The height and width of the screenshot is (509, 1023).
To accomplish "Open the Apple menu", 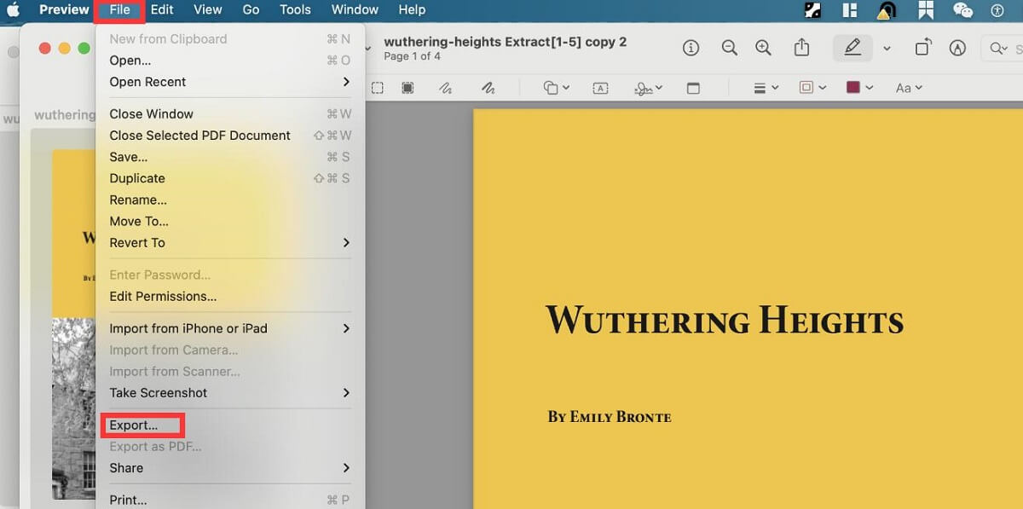I will pyautogui.click(x=14, y=10).
